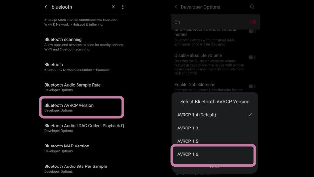Open Bluetooth AVRCP Version search result
This screenshot has height=177, width=314.
81,108
